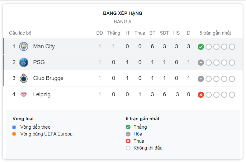246x162 pixels.
Task: Open the Leipzig team name link
Action: click(42, 94)
